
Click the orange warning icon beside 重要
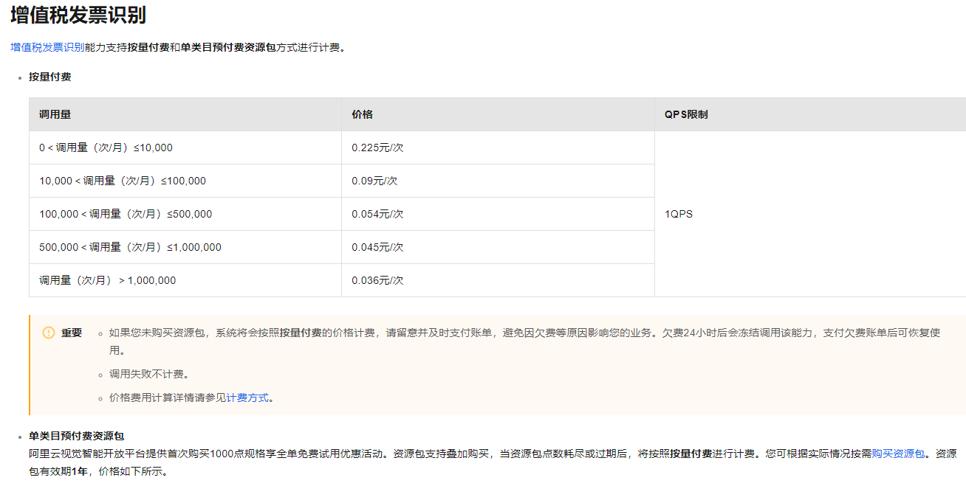click(49, 333)
